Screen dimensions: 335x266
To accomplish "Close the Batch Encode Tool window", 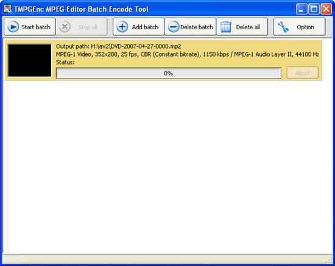I will pyautogui.click(x=326, y=9).
